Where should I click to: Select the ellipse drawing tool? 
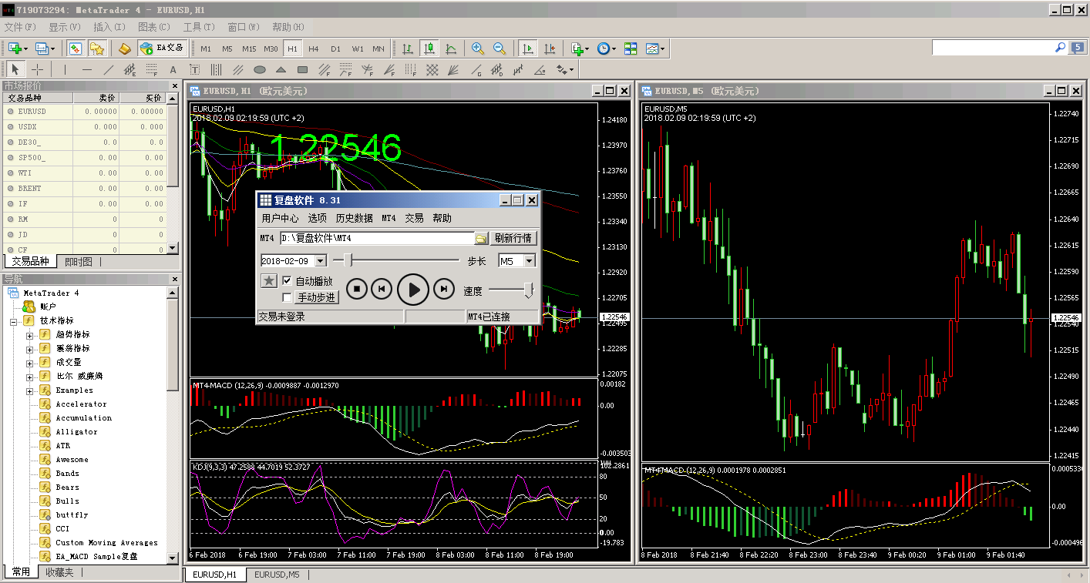pyautogui.click(x=260, y=70)
